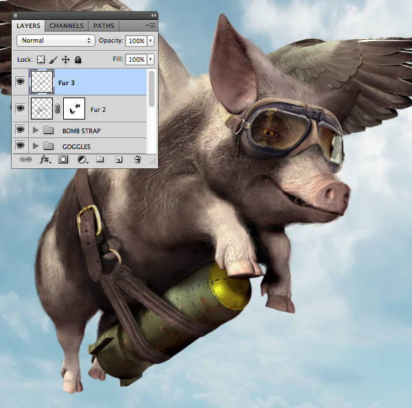Click the Opacity value field

136,41
